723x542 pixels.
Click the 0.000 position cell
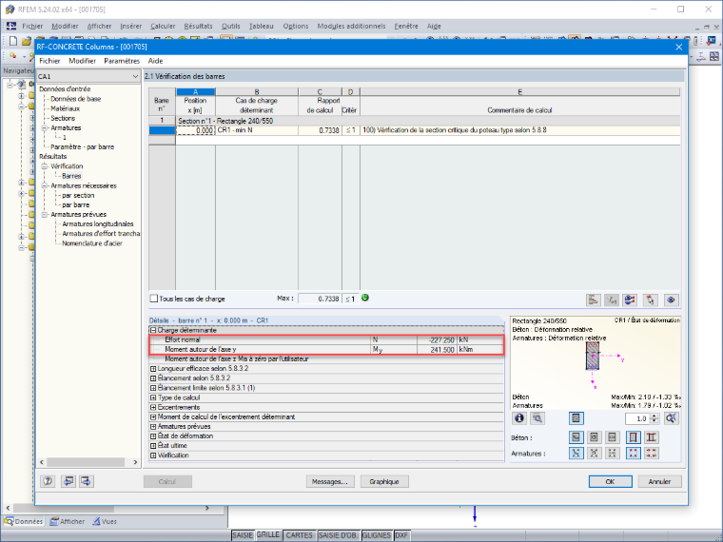[x=196, y=130]
